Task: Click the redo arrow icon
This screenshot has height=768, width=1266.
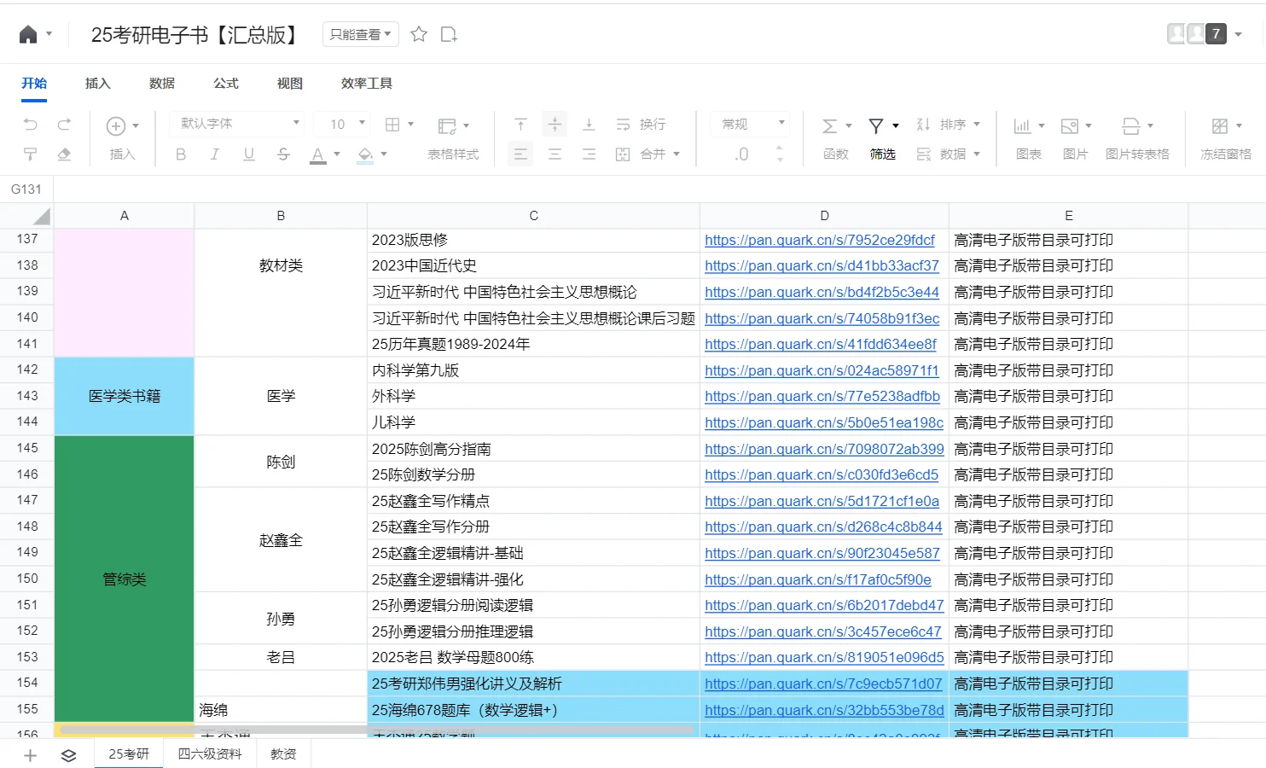Action: click(x=64, y=125)
